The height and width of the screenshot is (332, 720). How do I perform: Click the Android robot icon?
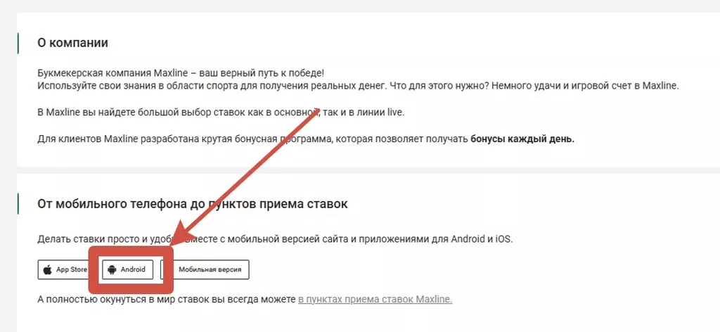pyautogui.click(x=112, y=269)
